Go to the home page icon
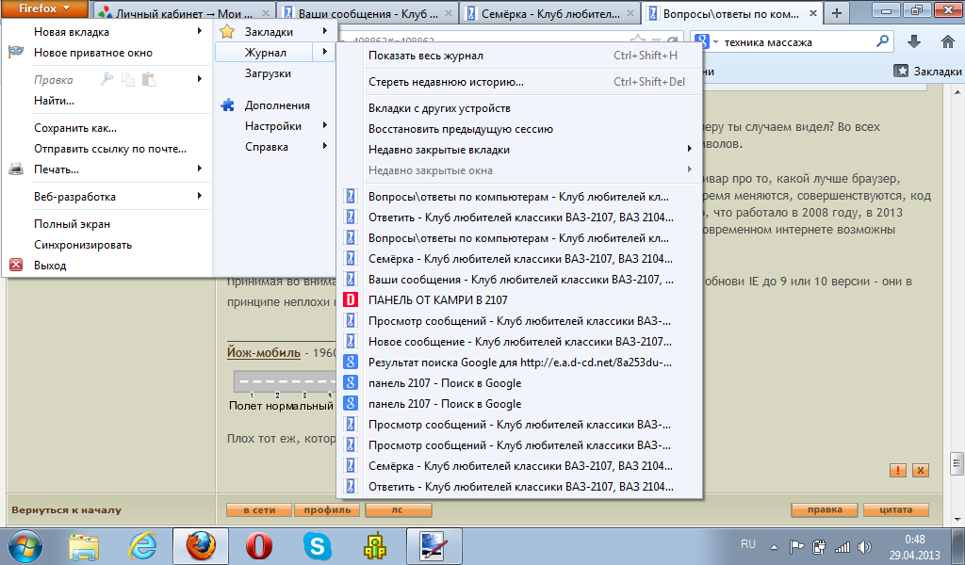Screen dimensions: 965x565 (x=948, y=41)
